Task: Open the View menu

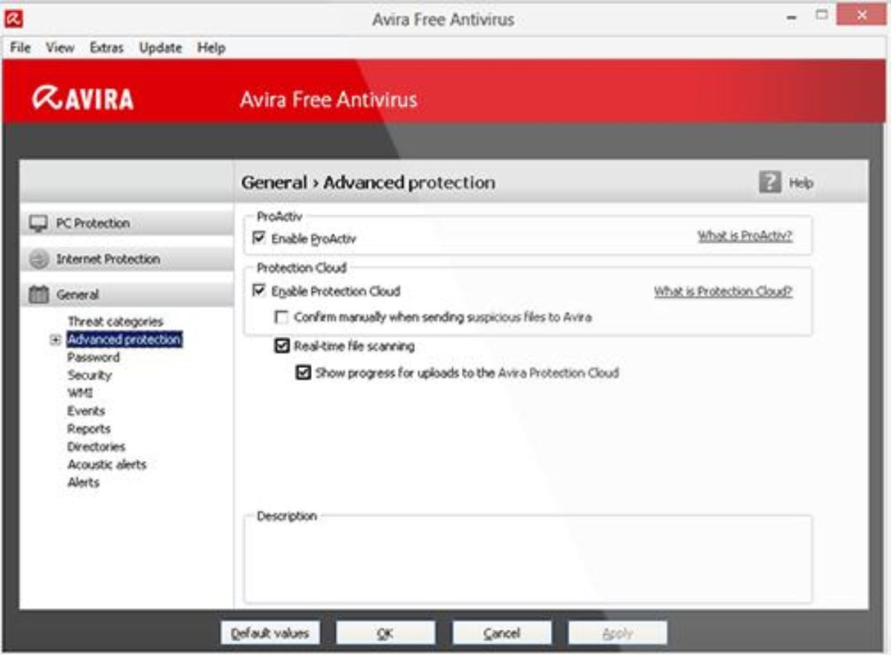Action: pyautogui.click(x=60, y=47)
